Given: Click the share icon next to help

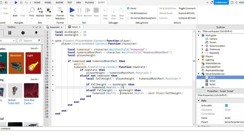Looking at the screenshot, I should pos(236,3).
